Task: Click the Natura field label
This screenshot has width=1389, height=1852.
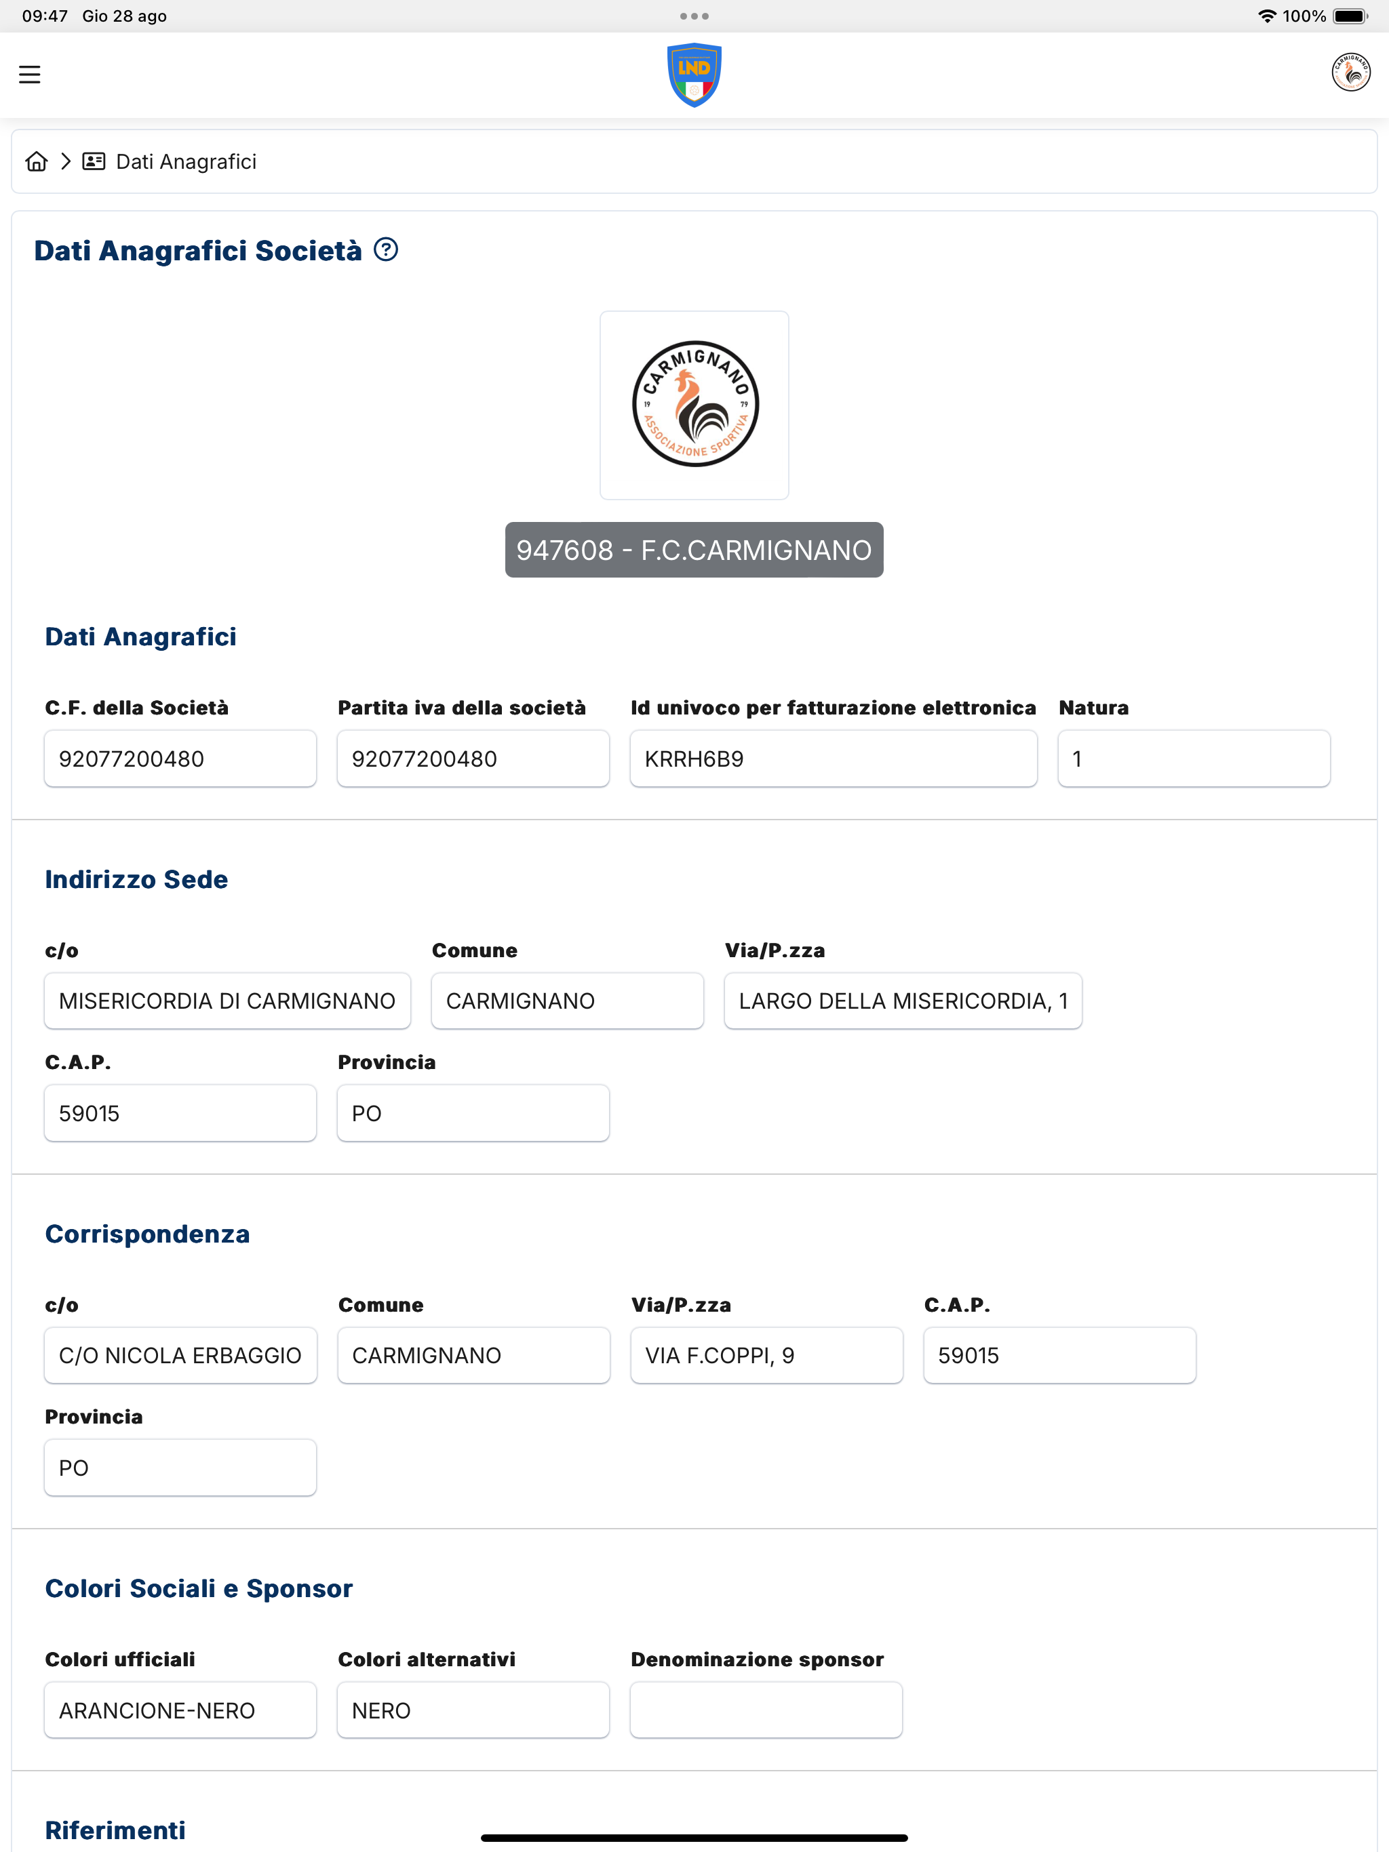Action: [x=1093, y=708]
